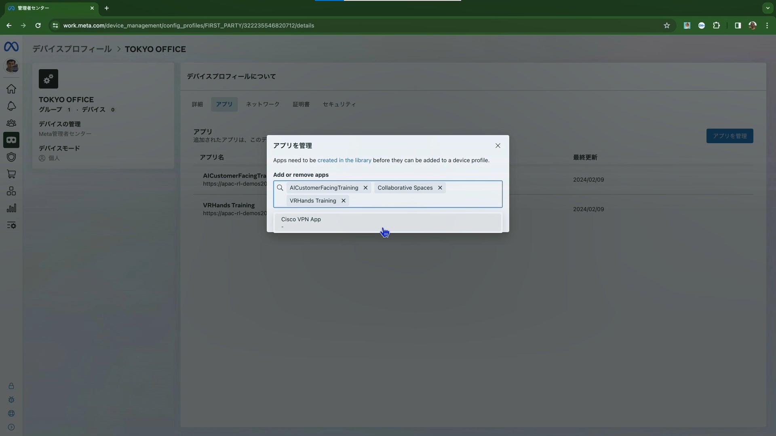Close the manage apps dialog

(498, 146)
